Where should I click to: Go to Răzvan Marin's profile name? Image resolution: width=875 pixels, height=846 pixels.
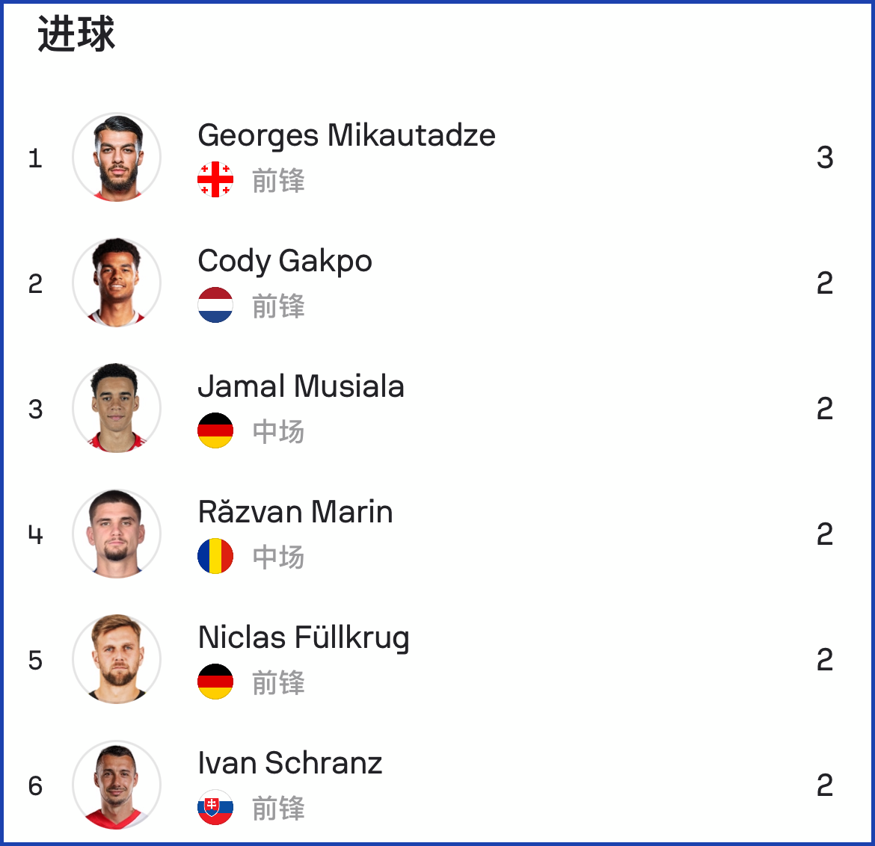click(295, 511)
